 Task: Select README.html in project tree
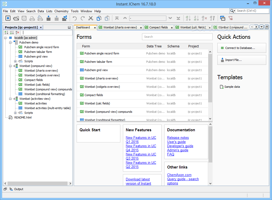(x=23, y=117)
